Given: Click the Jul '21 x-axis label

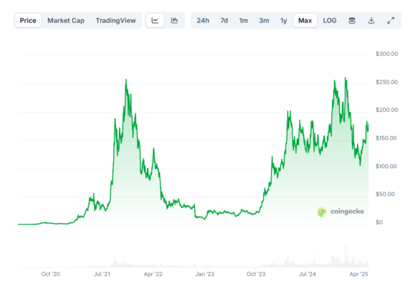Looking at the screenshot, I should pyautogui.click(x=102, y=274).
